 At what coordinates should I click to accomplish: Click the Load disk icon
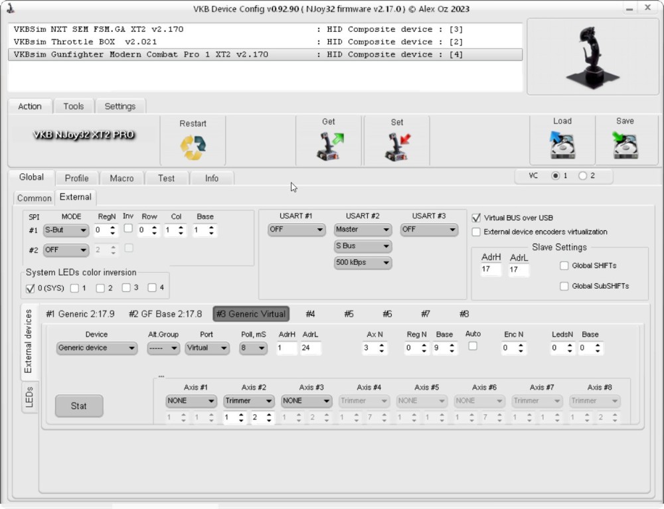(x=562, y=145)
